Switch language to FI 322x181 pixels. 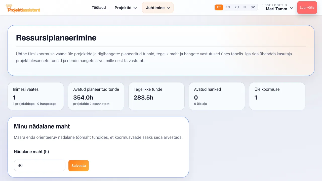pos(245,7)
